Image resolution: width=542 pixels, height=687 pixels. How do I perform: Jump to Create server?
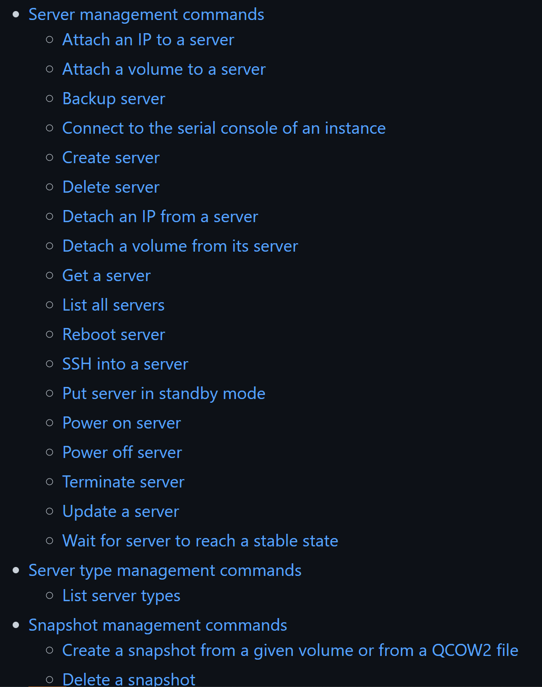[x=111, y=158]
